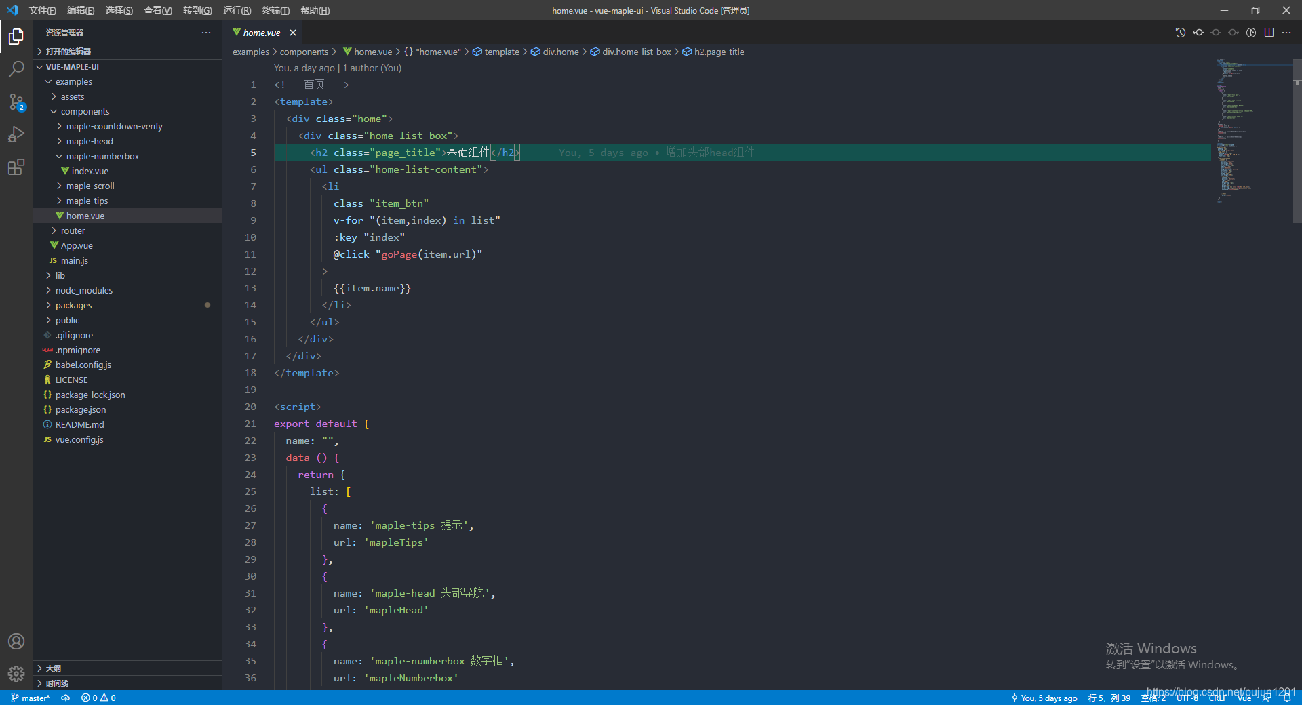
Task: Open README.md in the explorer
Action: (127, 424)
